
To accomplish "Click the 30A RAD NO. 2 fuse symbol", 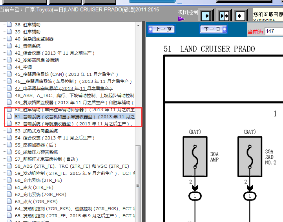I will click(x=250, y=157).
